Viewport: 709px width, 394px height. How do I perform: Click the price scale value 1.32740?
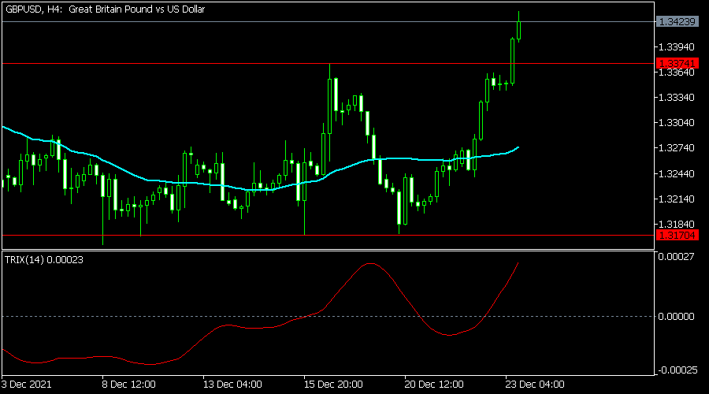[677, 148]
